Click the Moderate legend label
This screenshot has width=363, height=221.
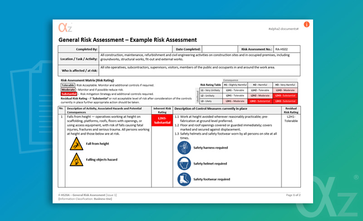pyautogui.click(x=69, y=90)
